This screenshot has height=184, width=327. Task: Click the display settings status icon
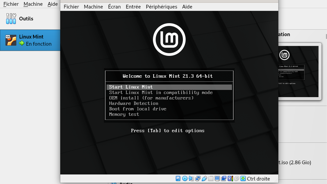[217, 179]
